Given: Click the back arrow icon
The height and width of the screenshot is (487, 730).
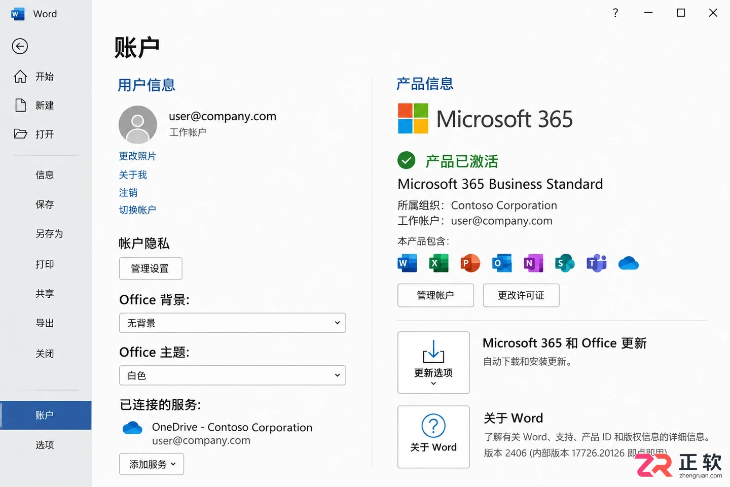Looking at the screenshot, I should coord(20,47).
